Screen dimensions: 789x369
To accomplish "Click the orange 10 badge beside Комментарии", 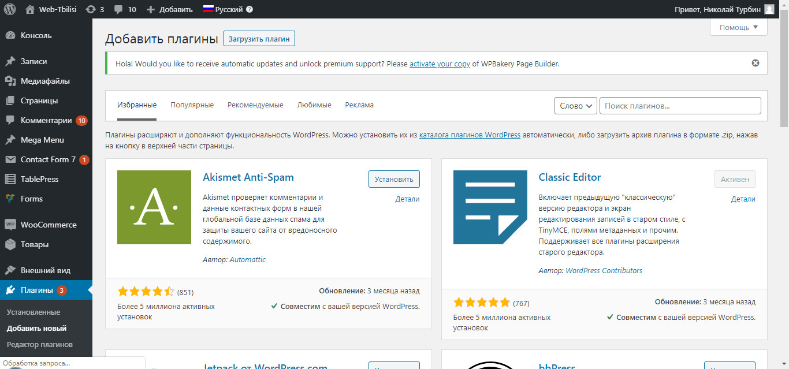I will click(x=81, y=121).
